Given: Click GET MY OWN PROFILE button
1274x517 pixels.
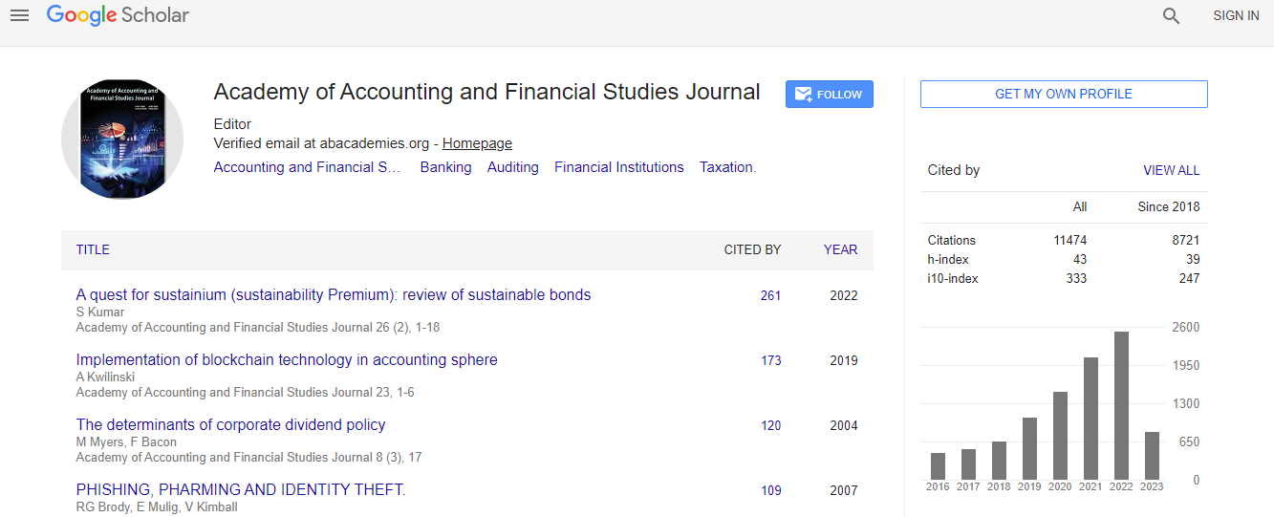Looking at the screenshot, I should tap(1064, 94).
